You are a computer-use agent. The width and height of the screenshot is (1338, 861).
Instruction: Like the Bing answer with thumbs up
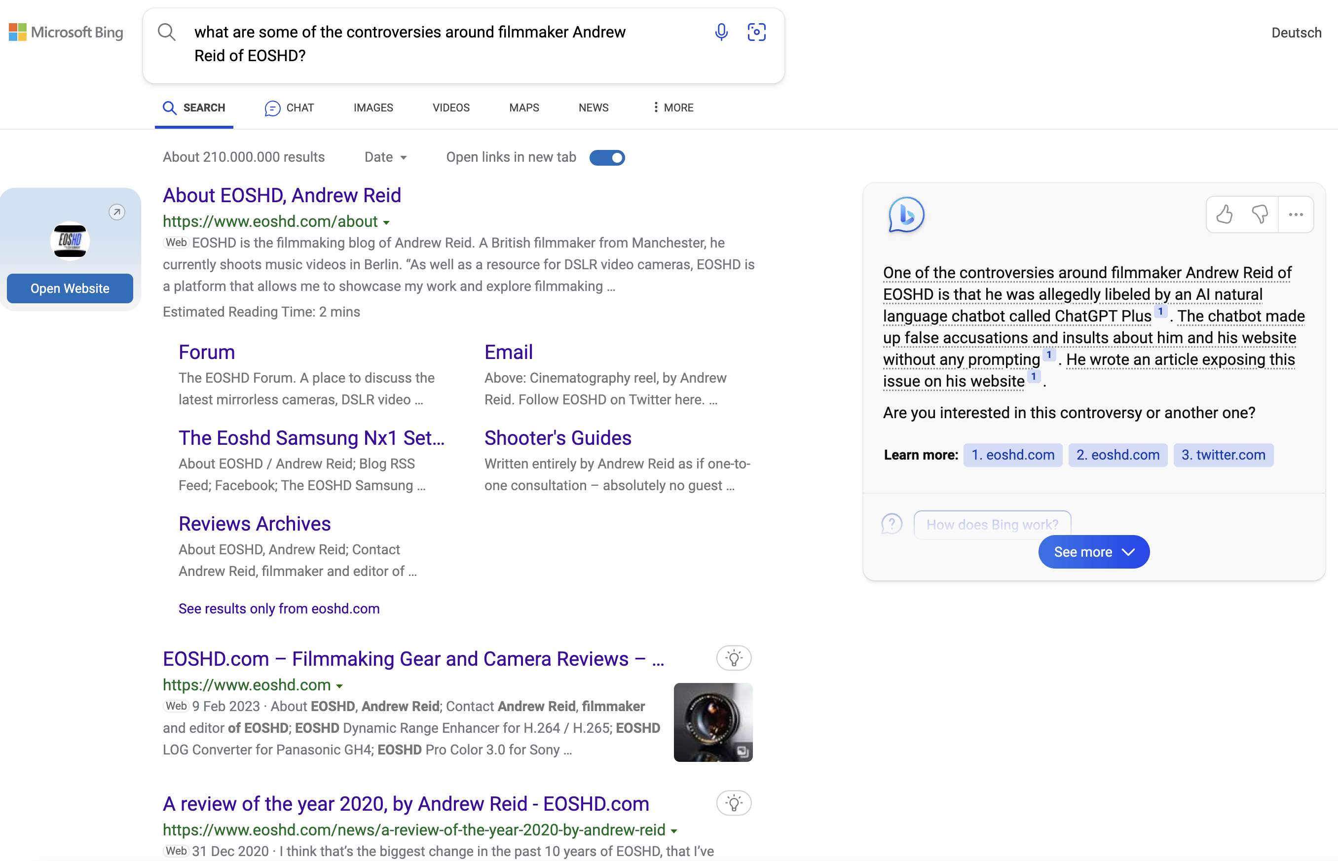tap(1225, 214)
